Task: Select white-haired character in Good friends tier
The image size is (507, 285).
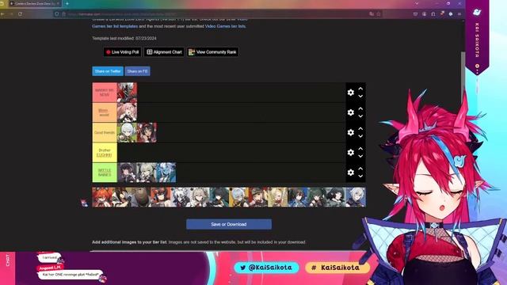Action: [x=127, y=132]
